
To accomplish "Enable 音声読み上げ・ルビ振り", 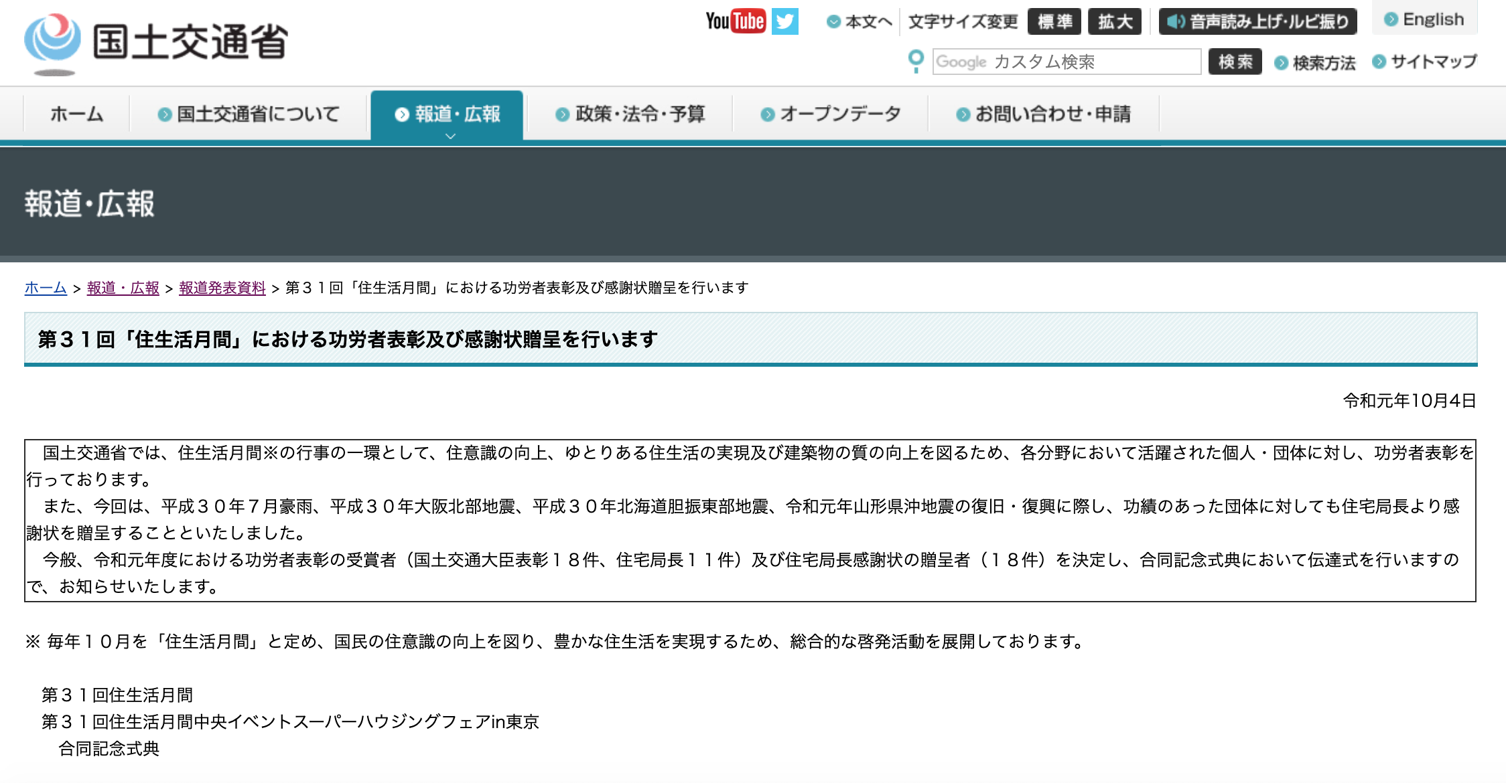I will click(x=1258, y=22).
